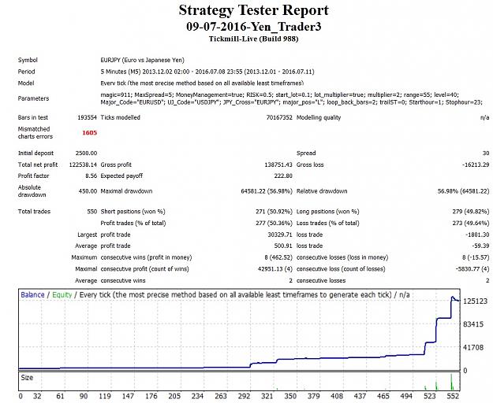Click loss trades value 273 (49.64%)
The image size is (493, 403).
coord(471,224)
